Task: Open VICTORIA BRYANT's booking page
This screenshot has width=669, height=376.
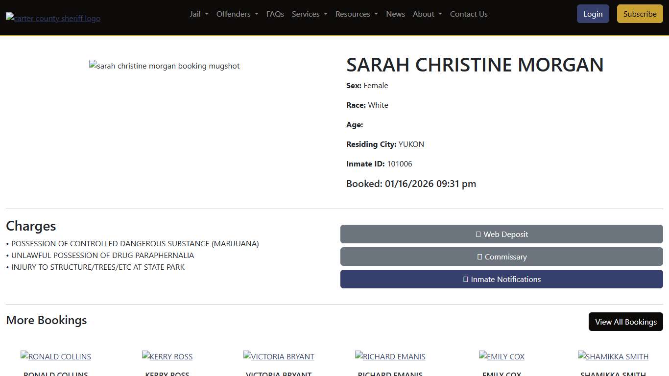Action: (278, 356)
